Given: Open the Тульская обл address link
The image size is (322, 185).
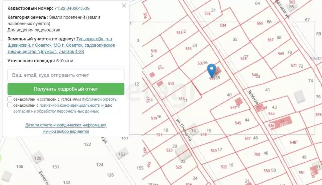Looking at the screenshot, I should pos(94,39).
